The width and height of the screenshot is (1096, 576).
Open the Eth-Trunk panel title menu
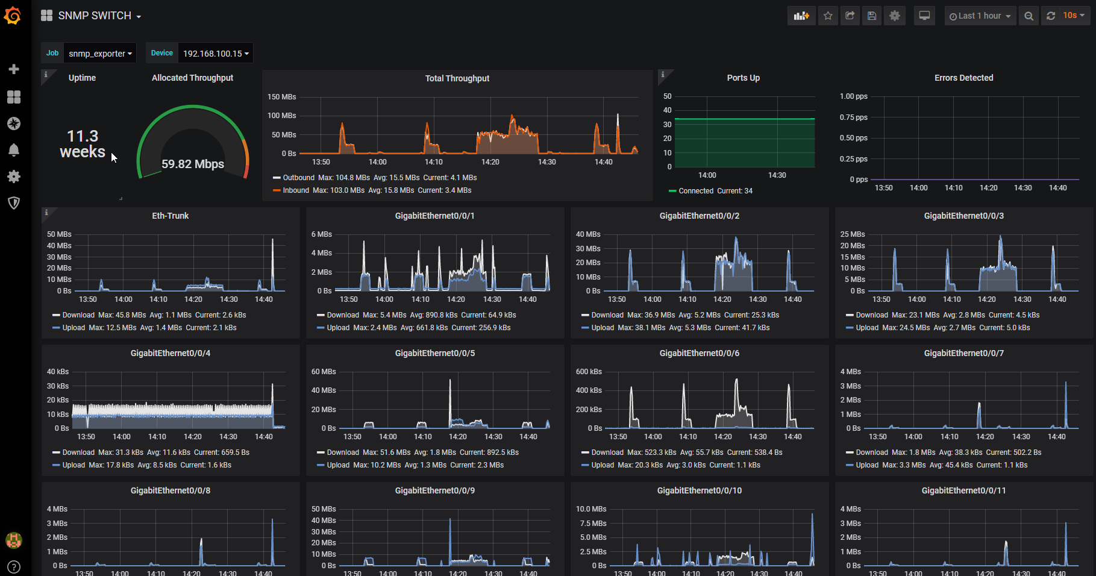click(170, 216)
